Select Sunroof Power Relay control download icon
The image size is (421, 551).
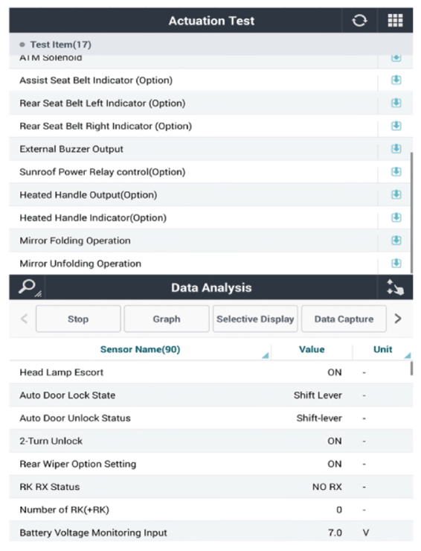click(396, 172)
